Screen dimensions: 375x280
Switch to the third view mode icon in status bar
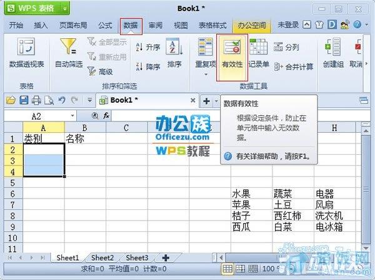pyautogui.click(x=252, y=269)
